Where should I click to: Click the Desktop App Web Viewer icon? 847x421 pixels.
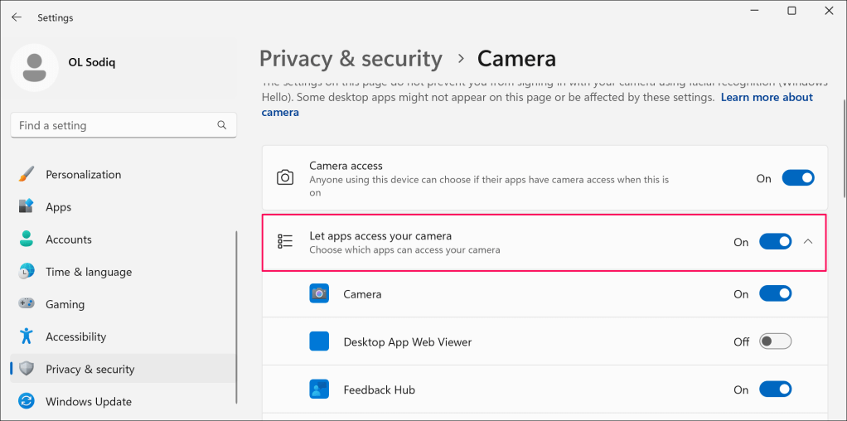click(x=319, y=341)
